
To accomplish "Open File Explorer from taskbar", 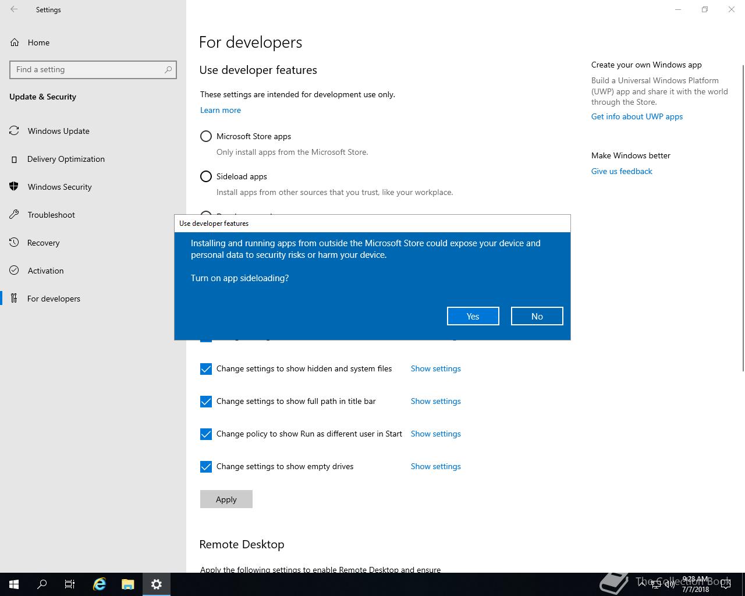I will tap(128, 584).
